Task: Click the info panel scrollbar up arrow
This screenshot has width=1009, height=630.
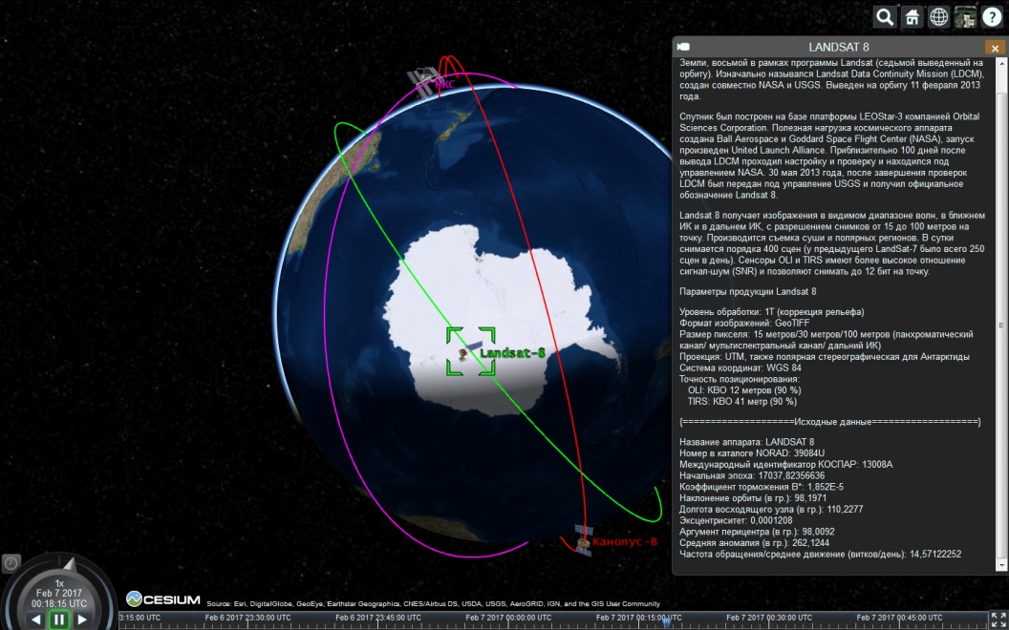Action: point(1001,63)
